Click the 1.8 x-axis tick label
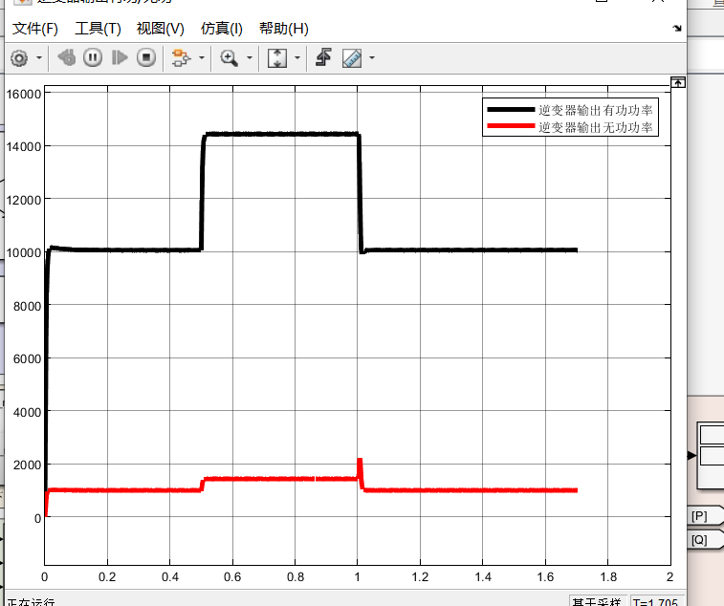The width and height of the screenshot is (724, 606). pyautogui.click(x=608, y=577)
